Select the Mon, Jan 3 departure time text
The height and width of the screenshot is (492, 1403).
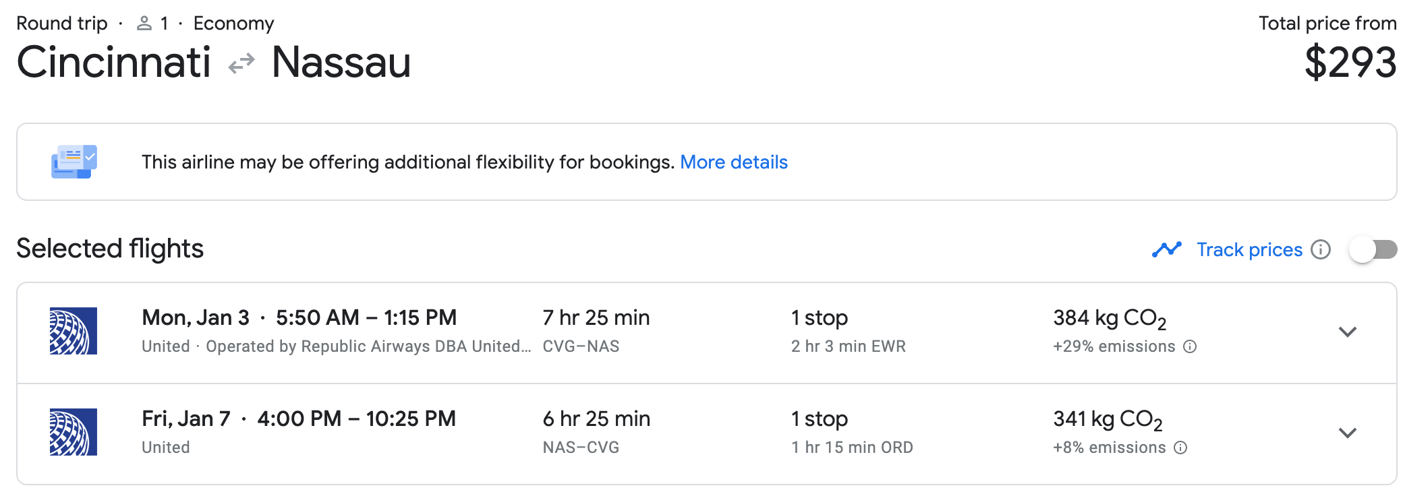pos(366,317)
